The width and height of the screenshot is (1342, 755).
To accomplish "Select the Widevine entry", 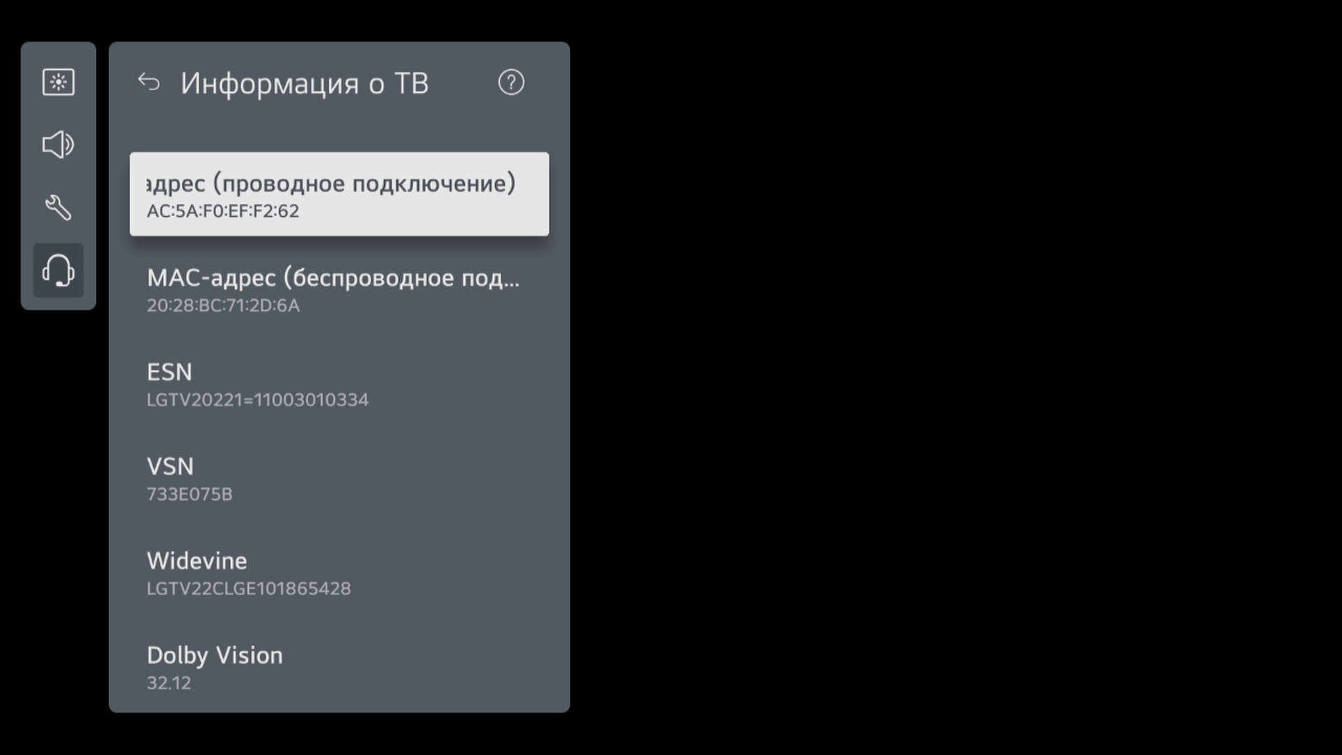I will [339, 572].
